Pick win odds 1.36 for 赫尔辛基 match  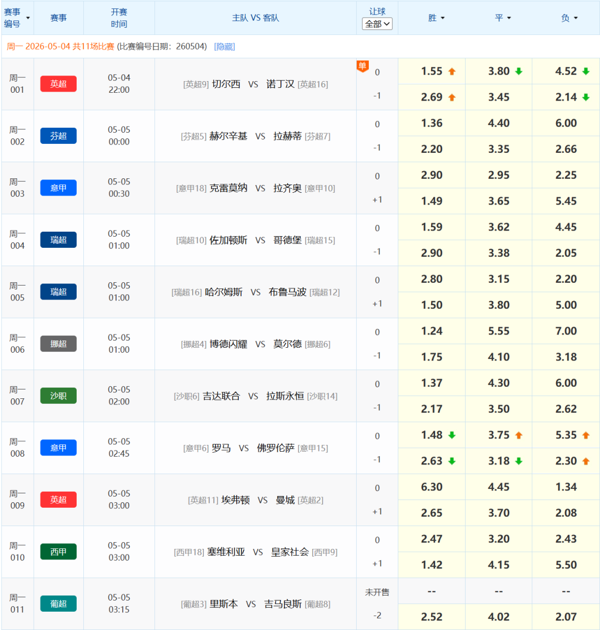pyautogui.click(x=432, y=123)
